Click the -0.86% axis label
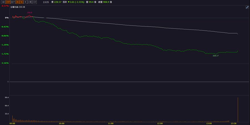The height and width of the screenshot is (125, 250). click(x=5, y=36)
